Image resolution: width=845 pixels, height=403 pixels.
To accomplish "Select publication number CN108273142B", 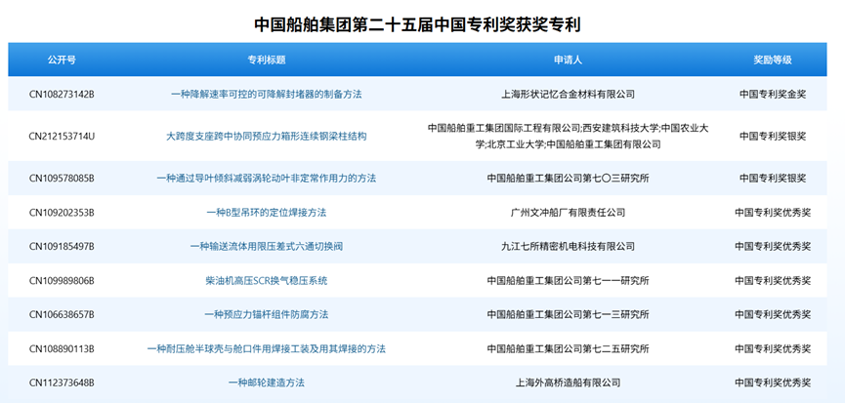I will pyautogui.click(x=62, y=94).
